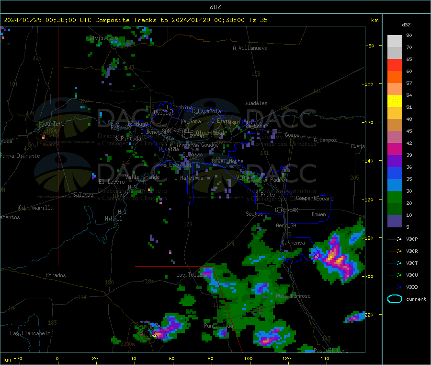Click the 'La_Nora' place label
This screenshot has height=365, width=431.
tap(191, 121)
